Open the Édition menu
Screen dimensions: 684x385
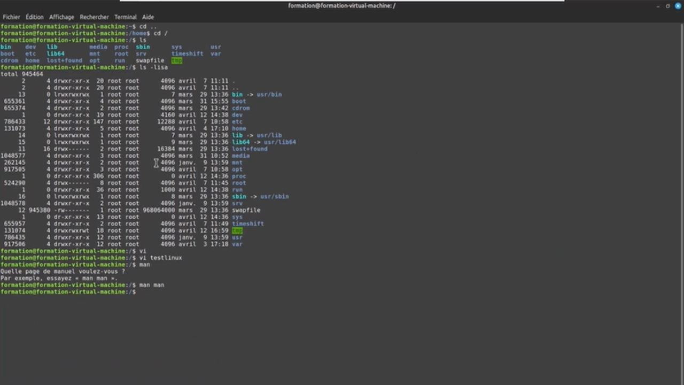point(34,17)
